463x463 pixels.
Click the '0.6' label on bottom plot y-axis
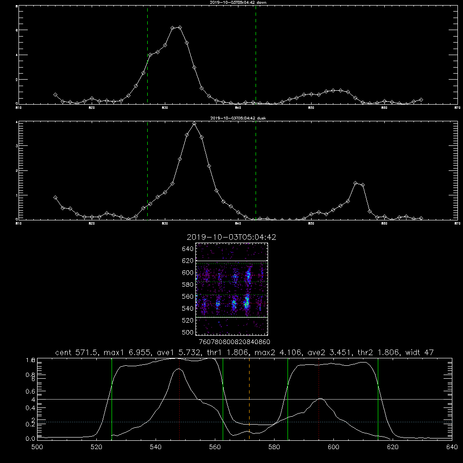coord(31,391)
